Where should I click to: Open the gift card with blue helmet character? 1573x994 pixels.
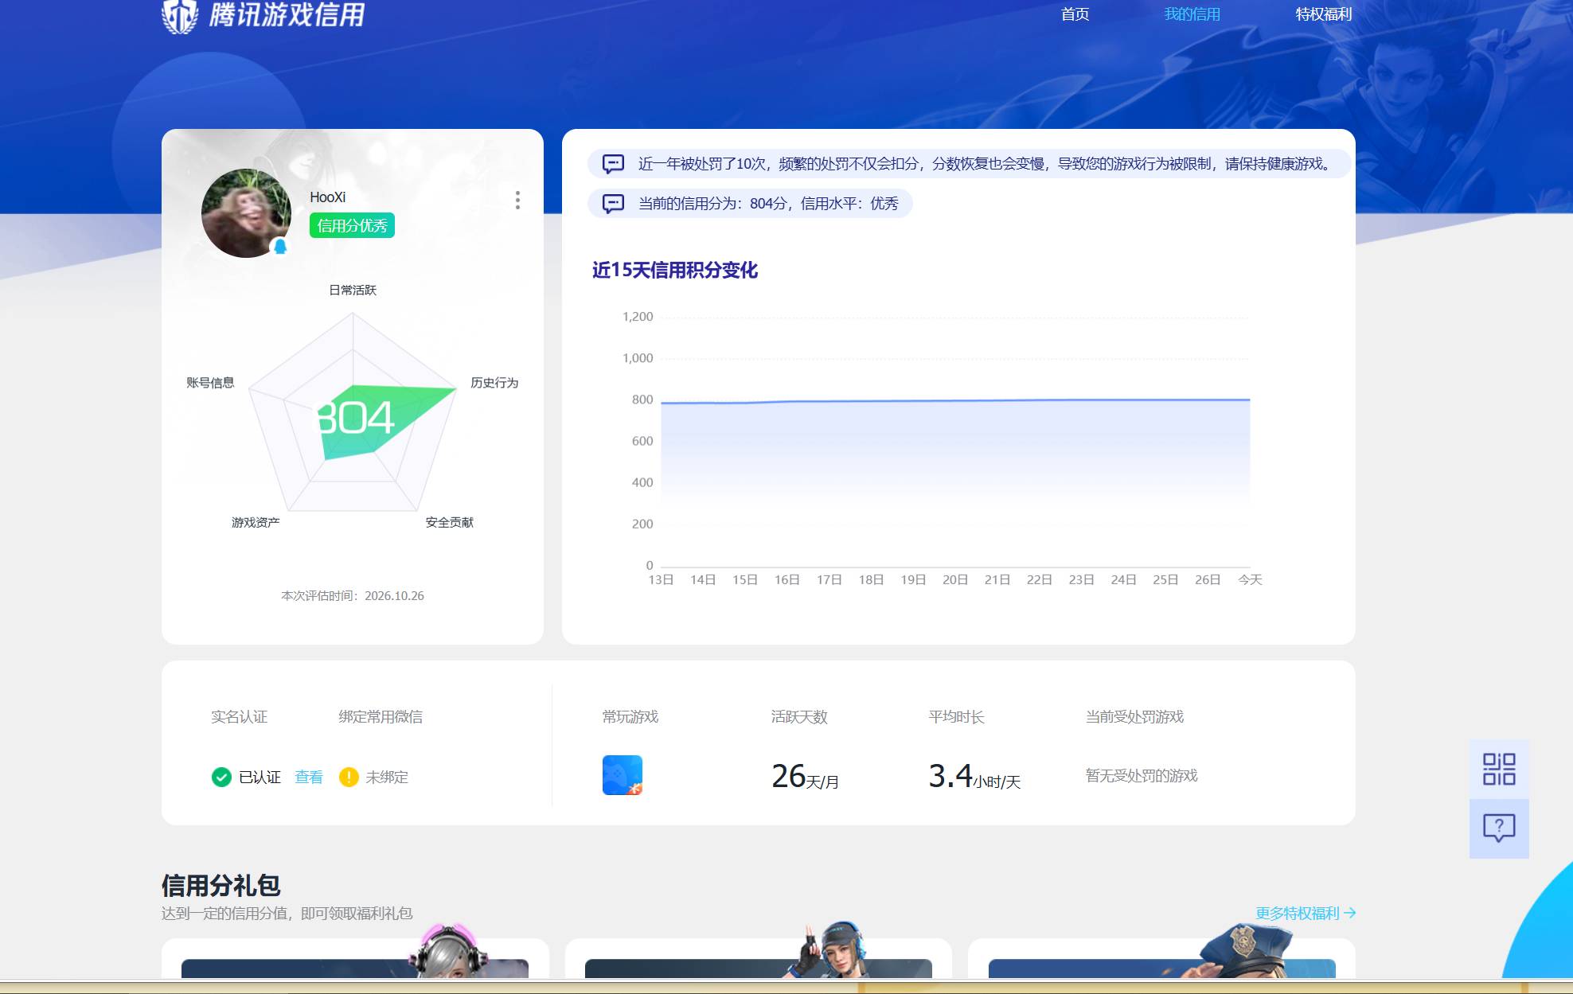759,958
